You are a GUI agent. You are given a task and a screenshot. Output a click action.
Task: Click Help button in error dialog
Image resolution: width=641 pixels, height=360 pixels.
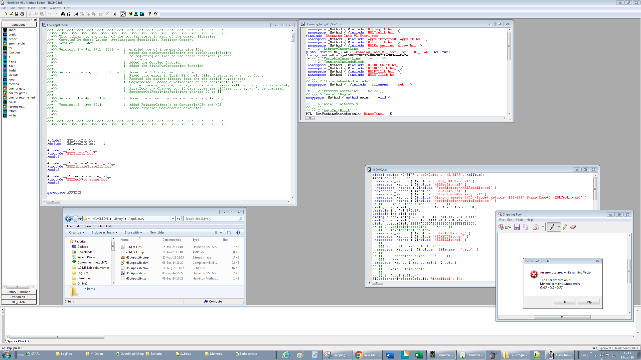pos(588,302)
